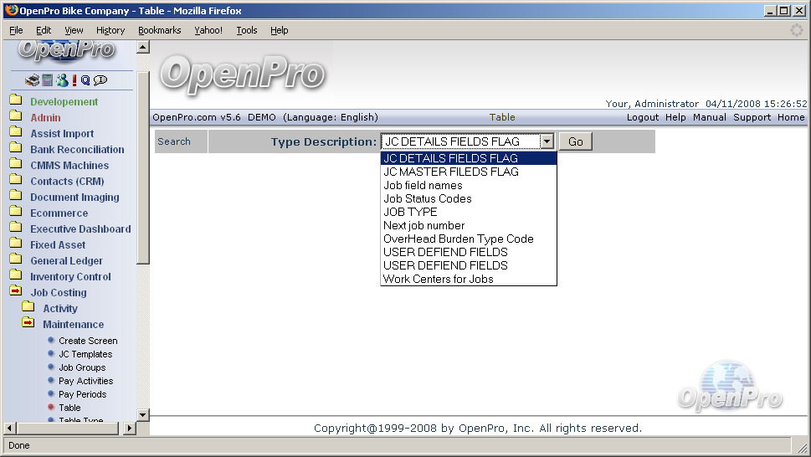Screen dimensions: 811x457
Task: Open the calculator icon in sidebar
Action: 47,80
